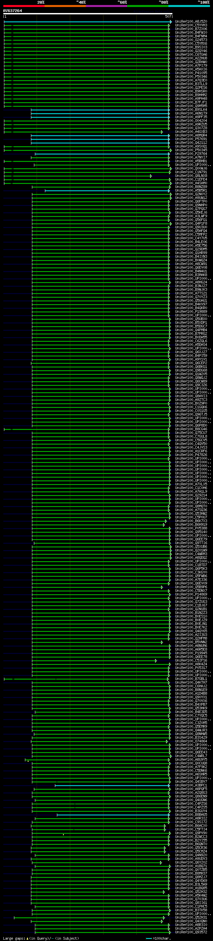Select the UniRef100_Q93572 label at the bottom

(x=191, y=932)
